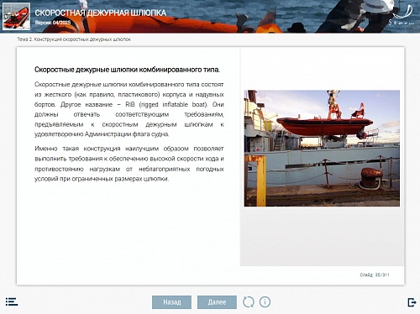Click the heading about комбинированного типа
420x314 pixels.
tap(127, 70)
